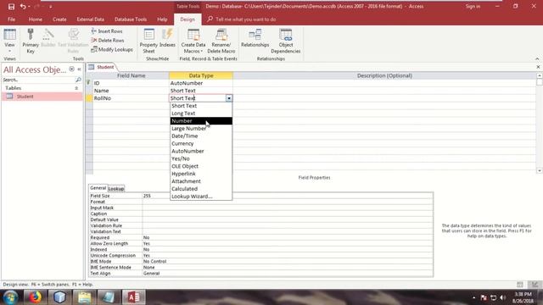Click the Data Type column header
This screenshot has height=305, width=543.
[x=201, y=75]
